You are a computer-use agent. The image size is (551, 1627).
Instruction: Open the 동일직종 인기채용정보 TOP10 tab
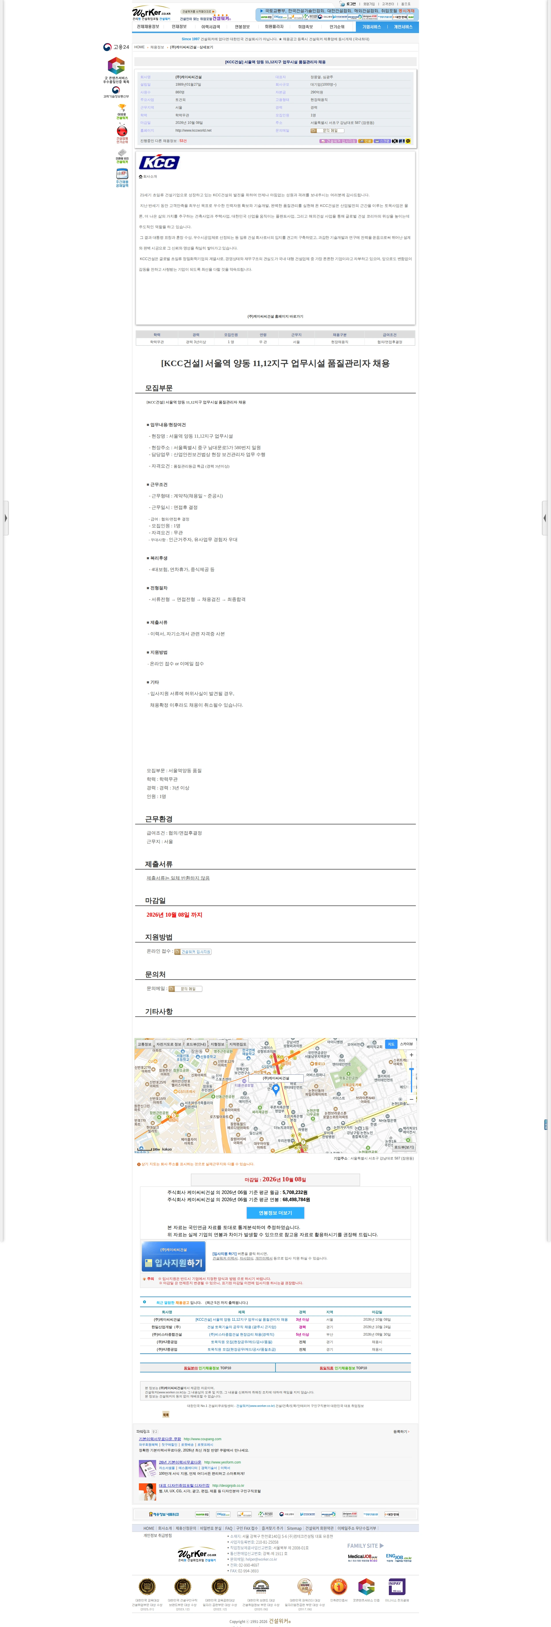(343, 1368)
